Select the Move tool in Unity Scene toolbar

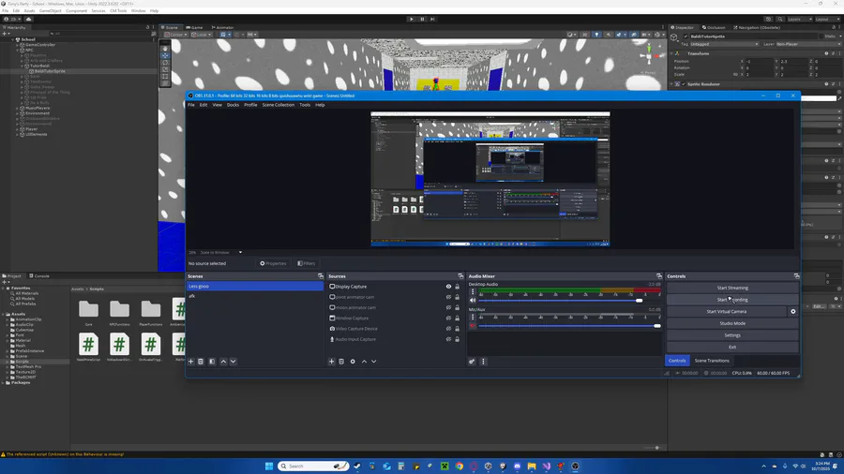click(x=165, y=55)
